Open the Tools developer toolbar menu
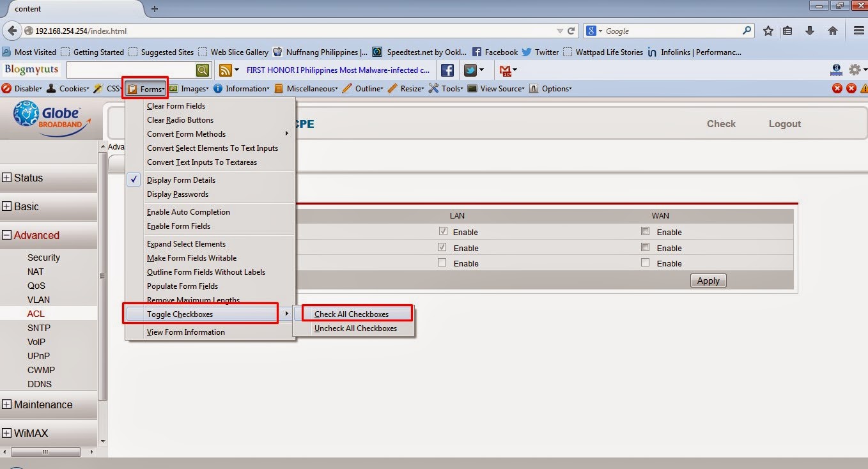868x469 pixels. (446, 89)
